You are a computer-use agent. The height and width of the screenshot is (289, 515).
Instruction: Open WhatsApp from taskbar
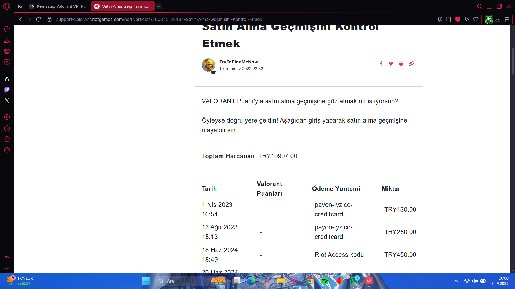click(354, 281)
